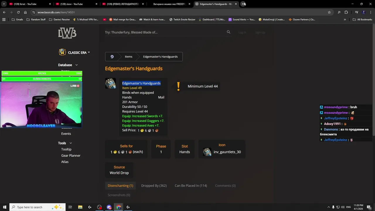
Task: Close the Edgemaster's Handguards tab
Action: (x=236, y=4)
